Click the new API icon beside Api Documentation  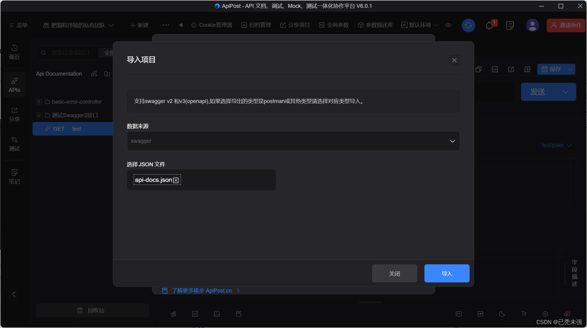click(94, 74)
